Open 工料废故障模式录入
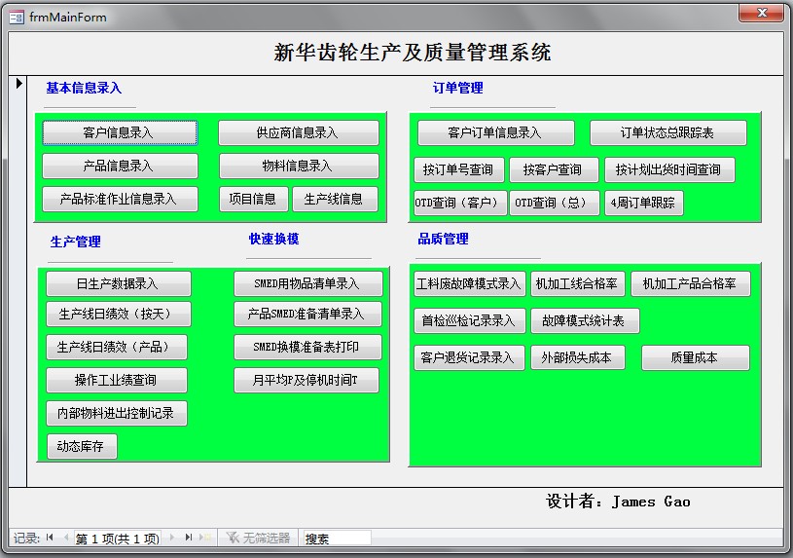This screenshot has height=558, width=793. point(470,283)
